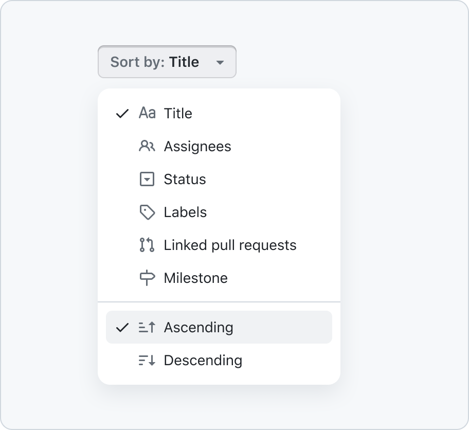
Task: Open the Sort by: Title dropdown
Action: tap(167, 62)
